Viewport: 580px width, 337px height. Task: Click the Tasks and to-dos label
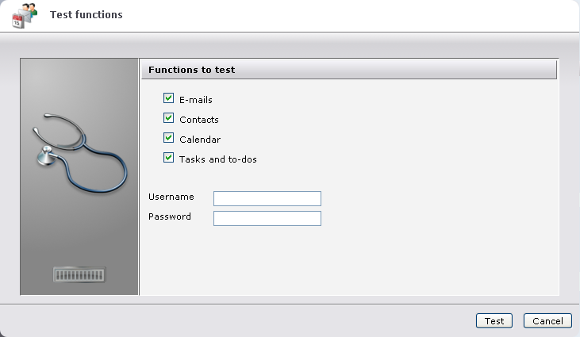(x=218, y=159)
